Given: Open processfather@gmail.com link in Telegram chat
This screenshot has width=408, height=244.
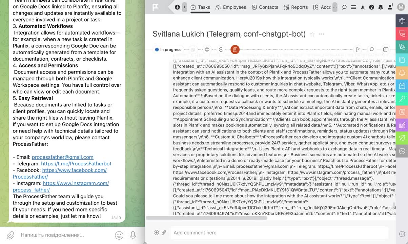Looking at the screenshot, I should (63, 157).
